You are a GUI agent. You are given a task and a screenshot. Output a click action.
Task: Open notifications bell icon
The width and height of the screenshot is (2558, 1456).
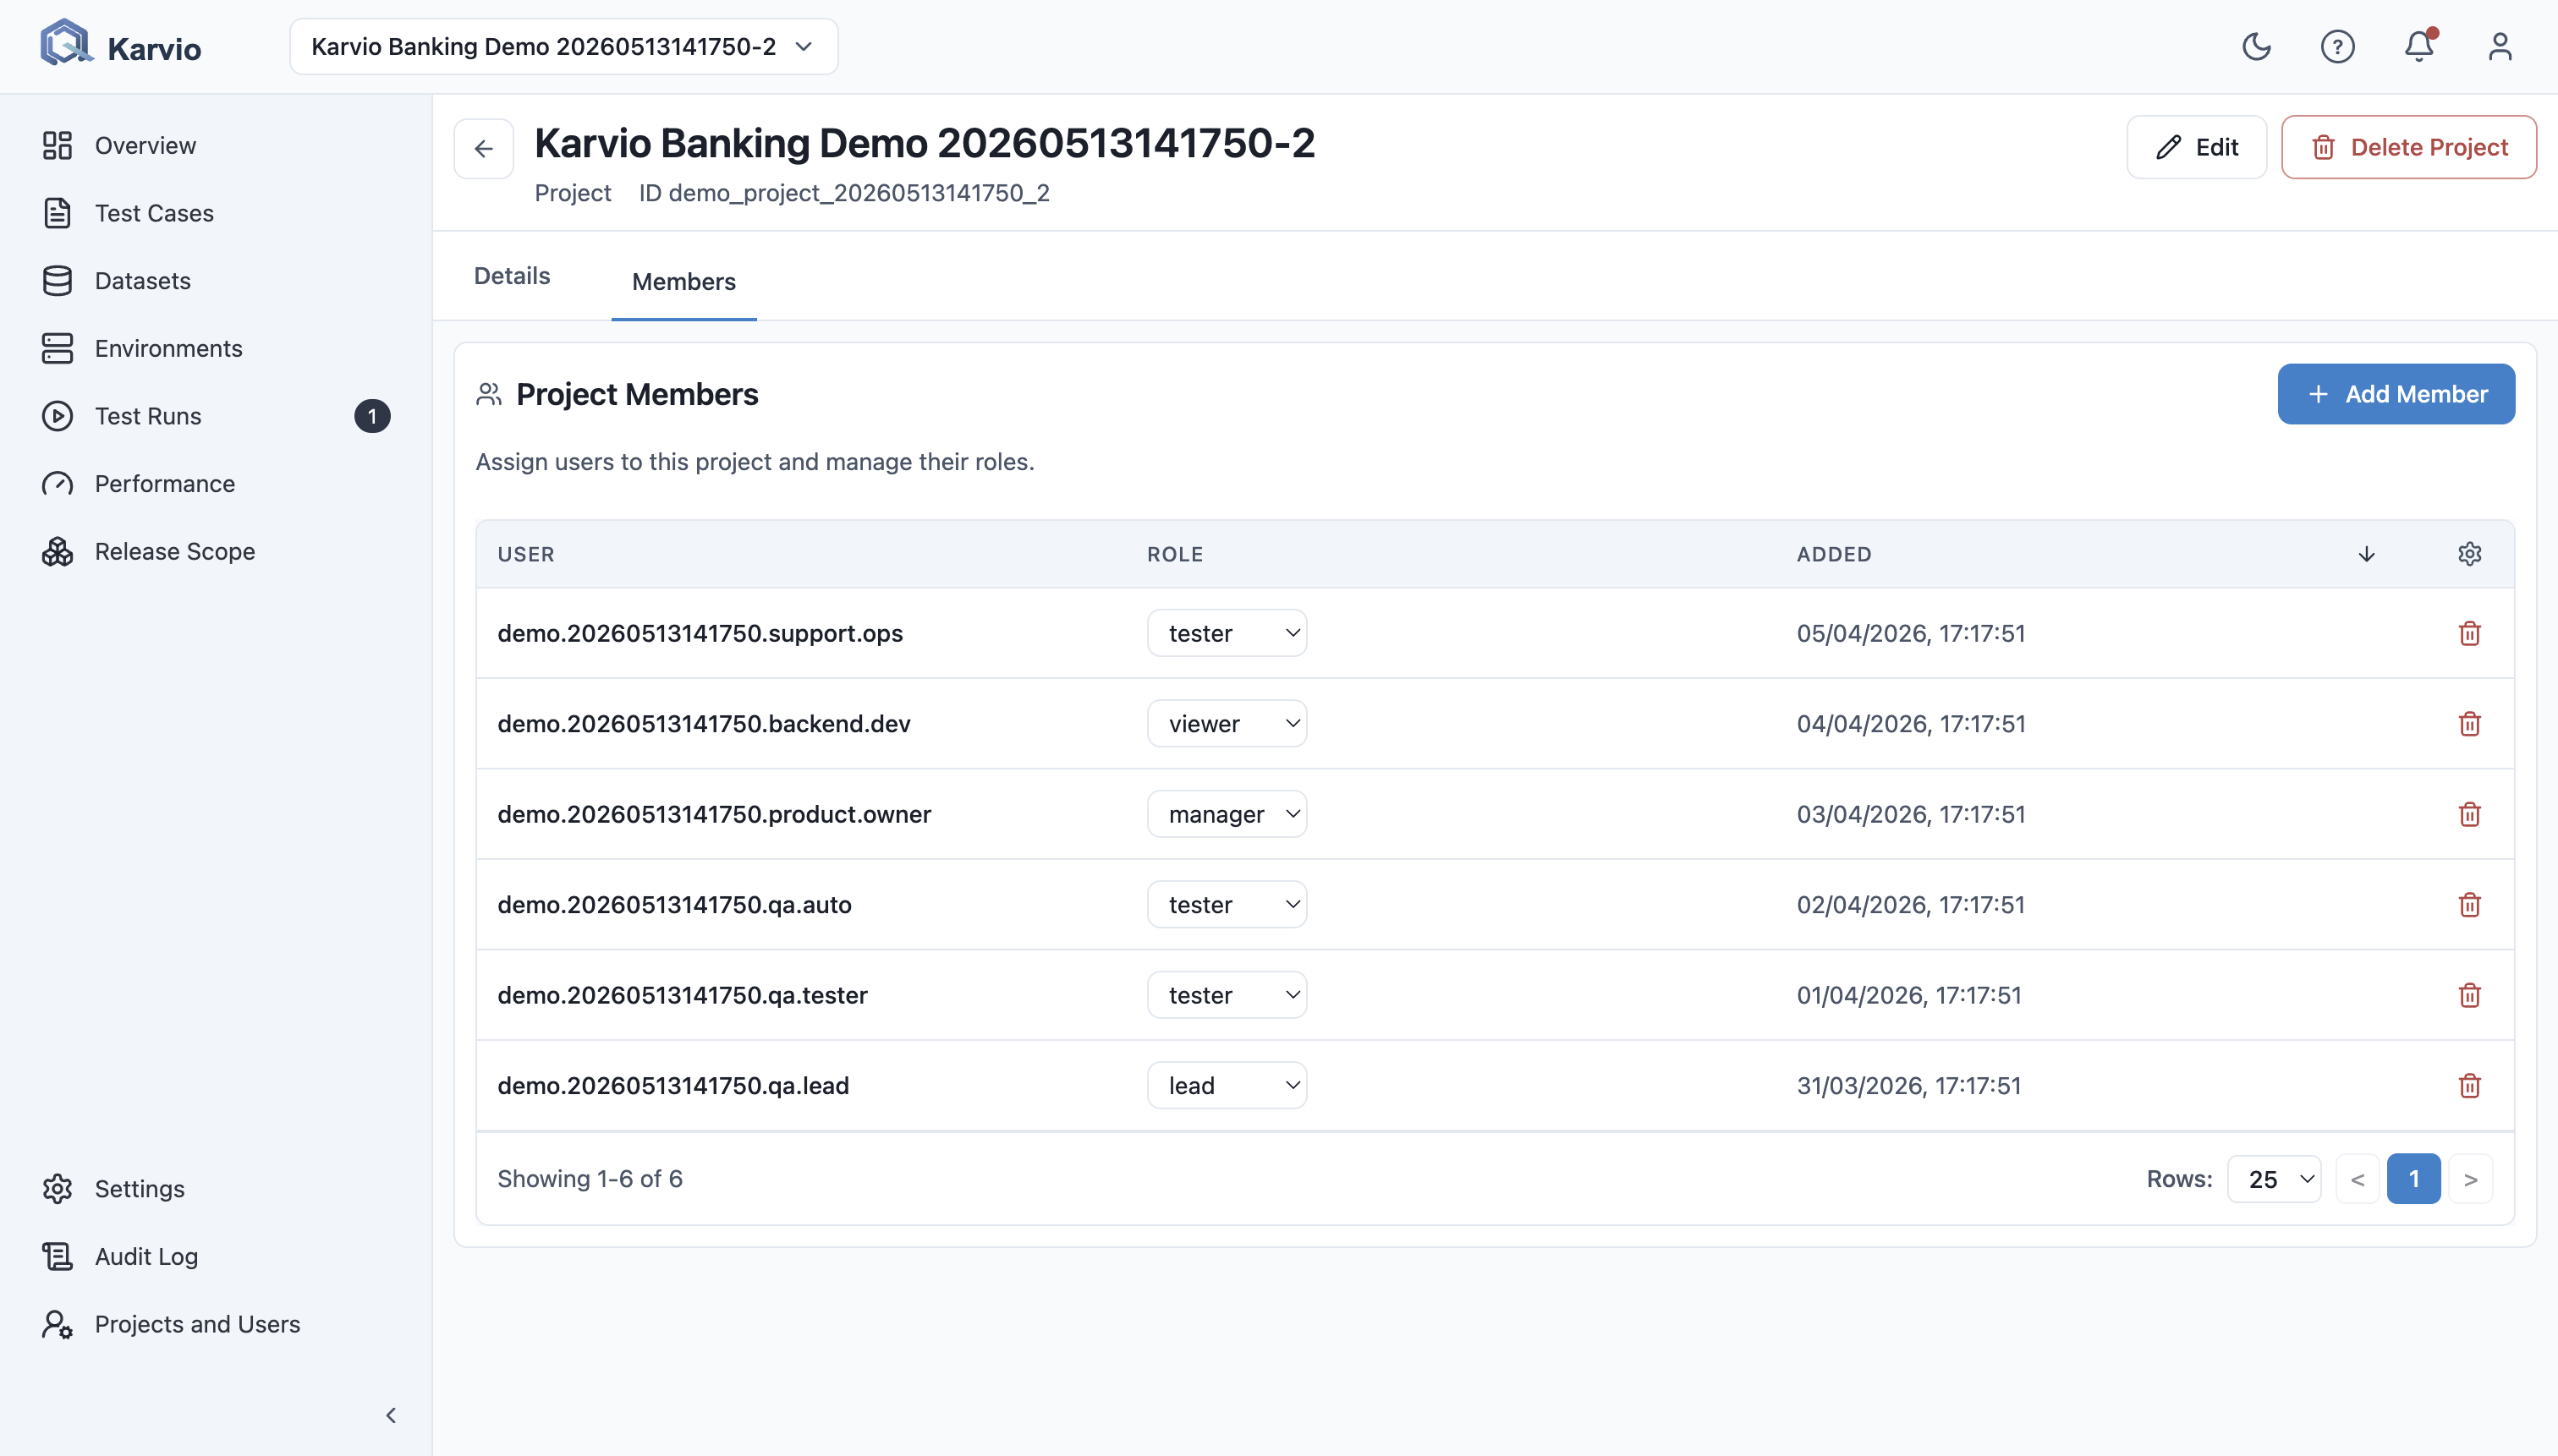pyautogui.click(x=2418, y=47)
